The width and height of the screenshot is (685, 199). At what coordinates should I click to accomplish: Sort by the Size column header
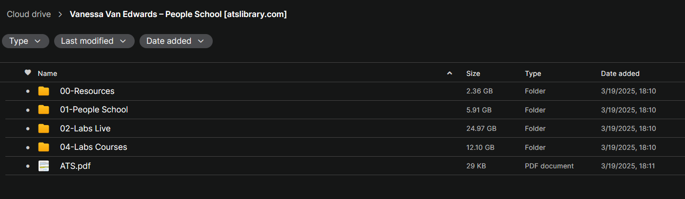[x=473, y=73]
